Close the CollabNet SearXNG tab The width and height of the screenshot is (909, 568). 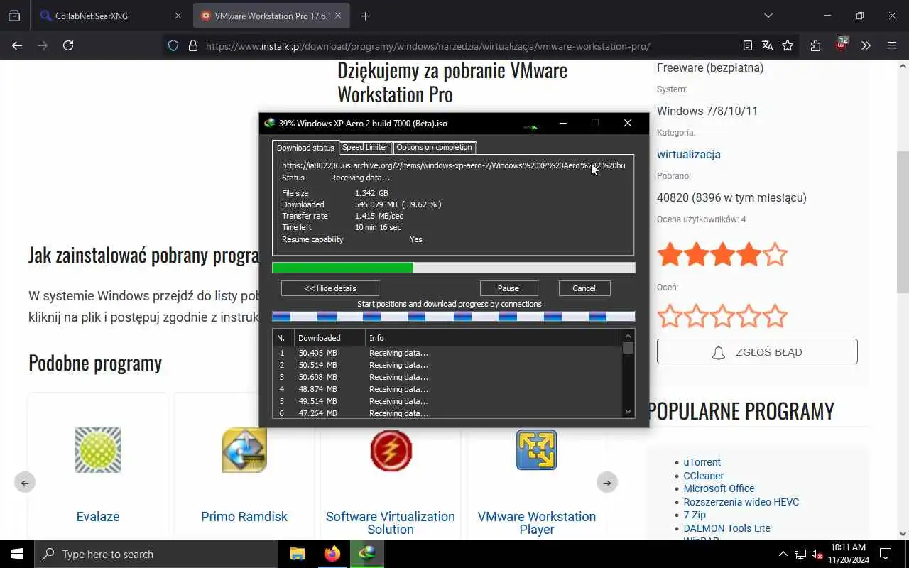click(178, 16)
